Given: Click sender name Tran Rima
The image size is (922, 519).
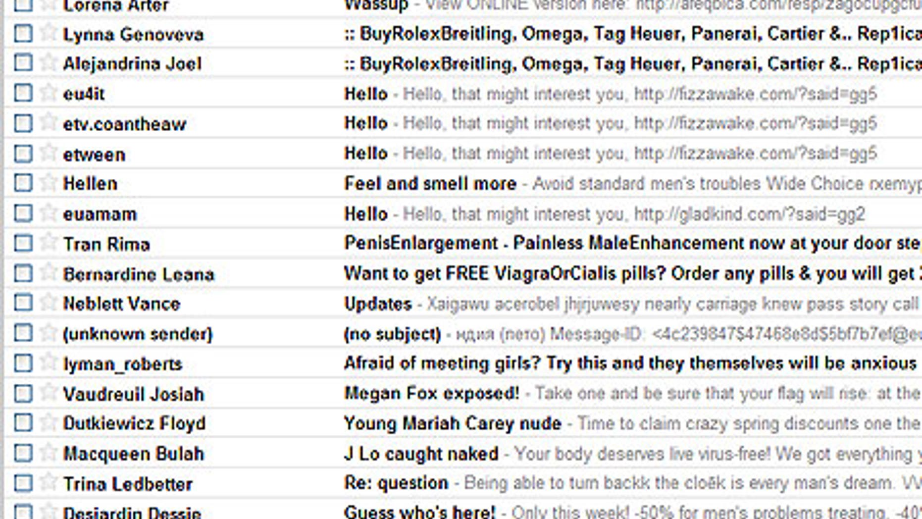Looking at the screenshot, I should point(106,244).
